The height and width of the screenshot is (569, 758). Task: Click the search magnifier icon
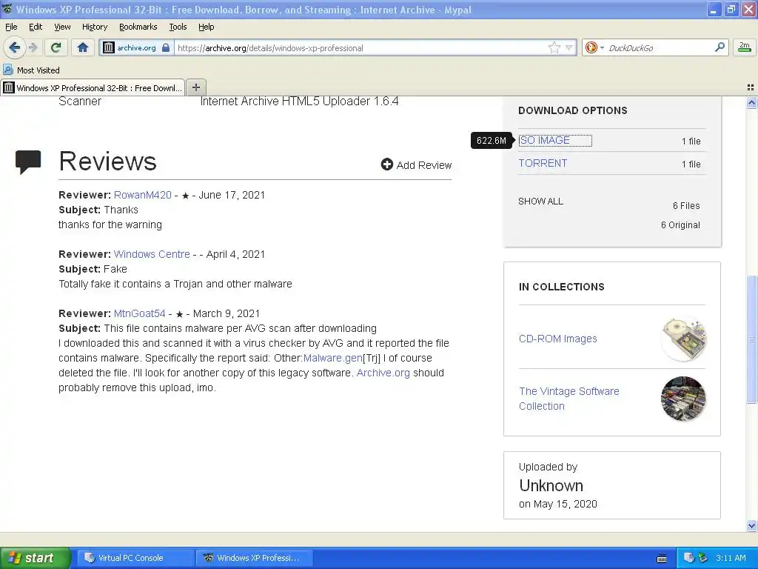point(720,47)
